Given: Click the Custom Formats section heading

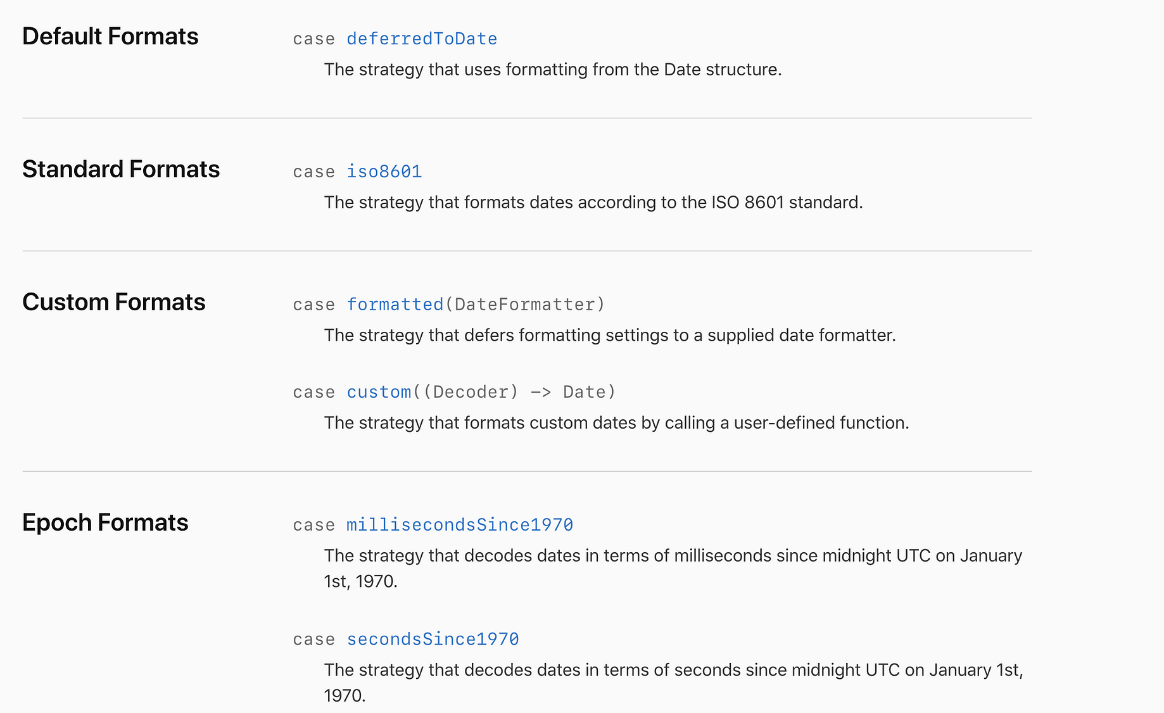Looking at the screenshot, I should (x=114, y=302).
